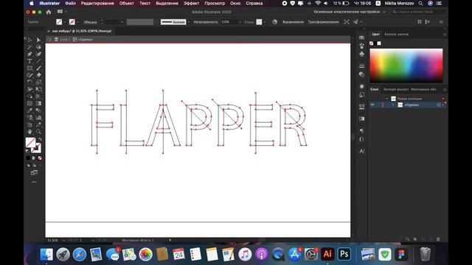The image size is (472, 265).
Task: Select the Zoom tool
Action: click(x=38, y=132)
